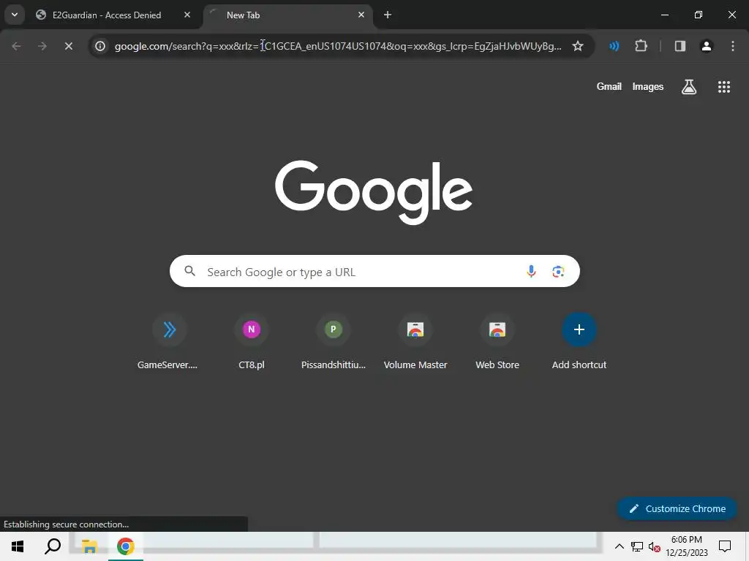The height and width of the screenshot is (561, 749).
Task: Open the Google apps grid
Action: coord(723,87)
